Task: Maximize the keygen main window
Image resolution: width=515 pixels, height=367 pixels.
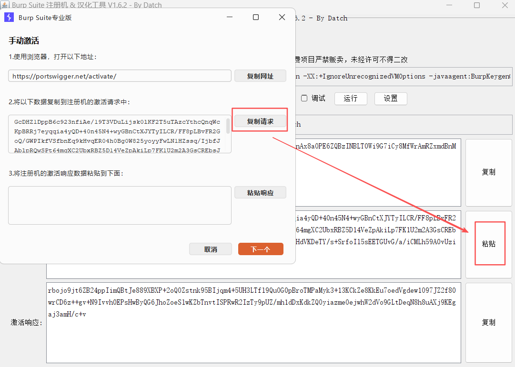Action: point(477,5)
